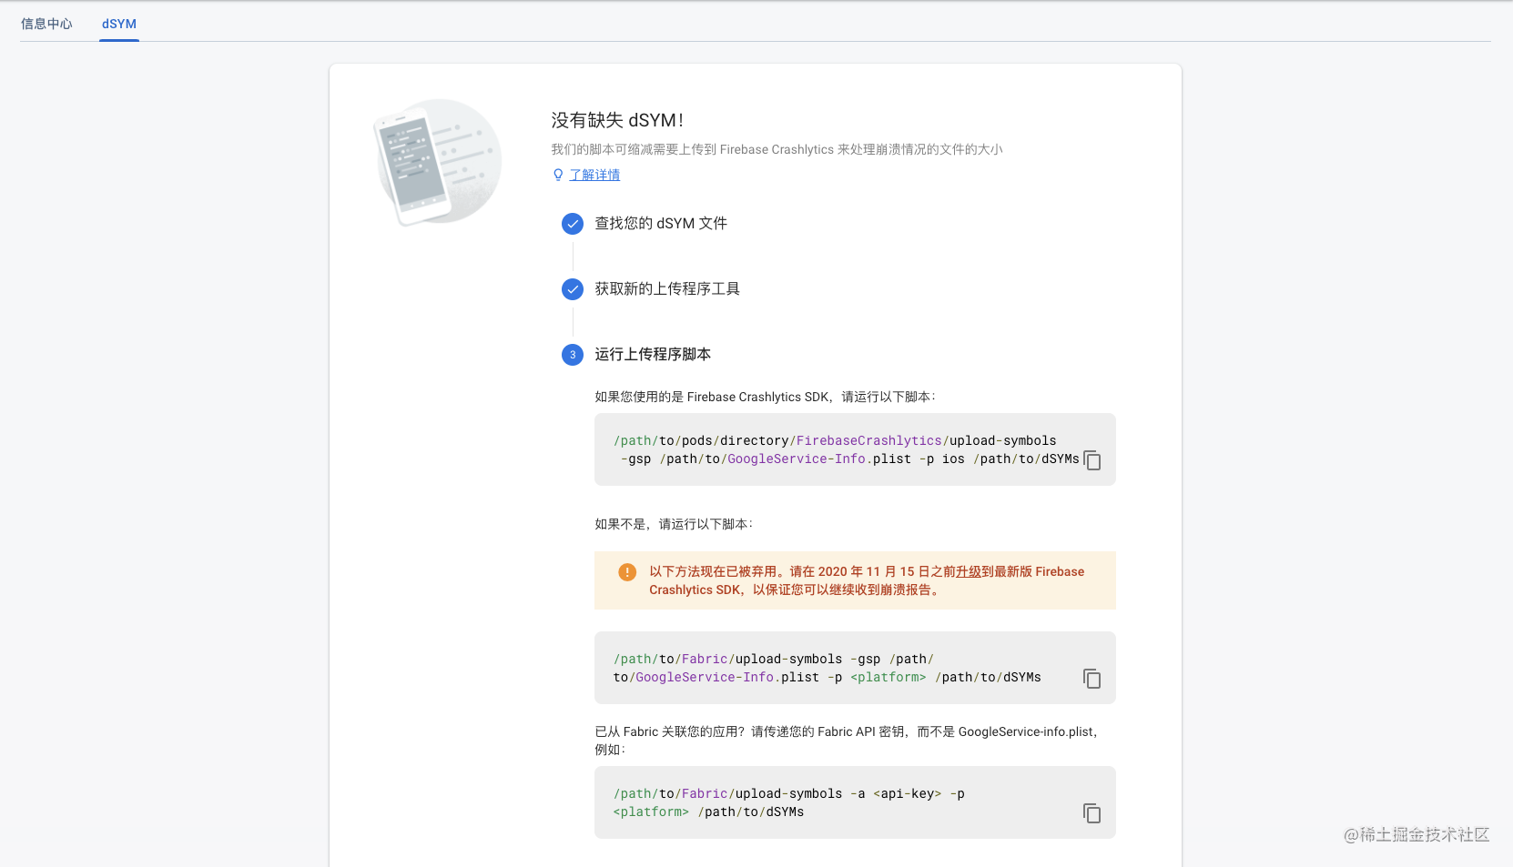Select the 运行上传程序脚本 step title
Viewport: 1513px width, 867px height.
pyautogui.click(x=653, y=355)
